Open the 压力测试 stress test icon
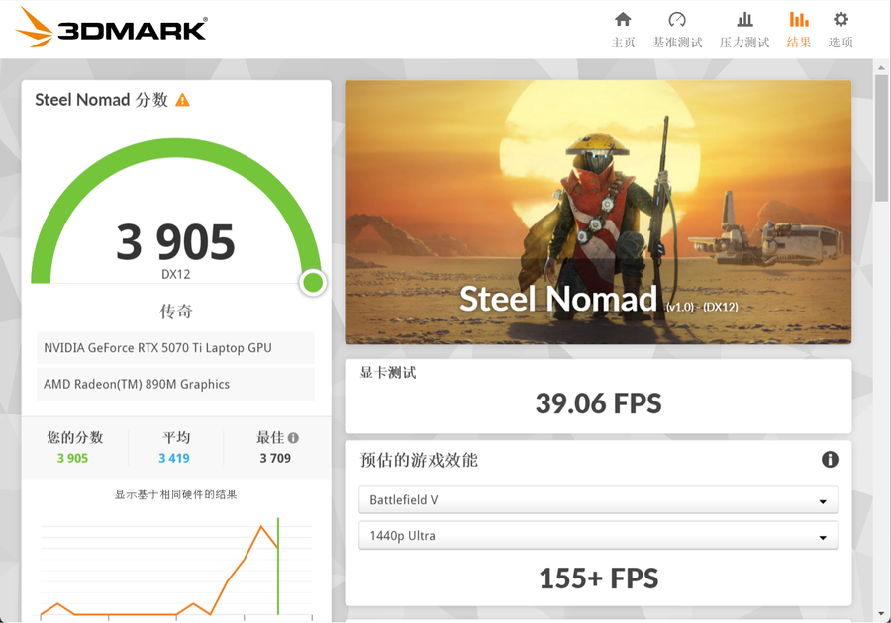This screenshot has width=891, height=623. [x=744, y=20]
